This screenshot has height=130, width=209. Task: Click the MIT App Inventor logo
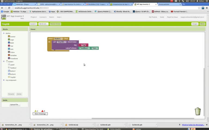tap(4, 17)
